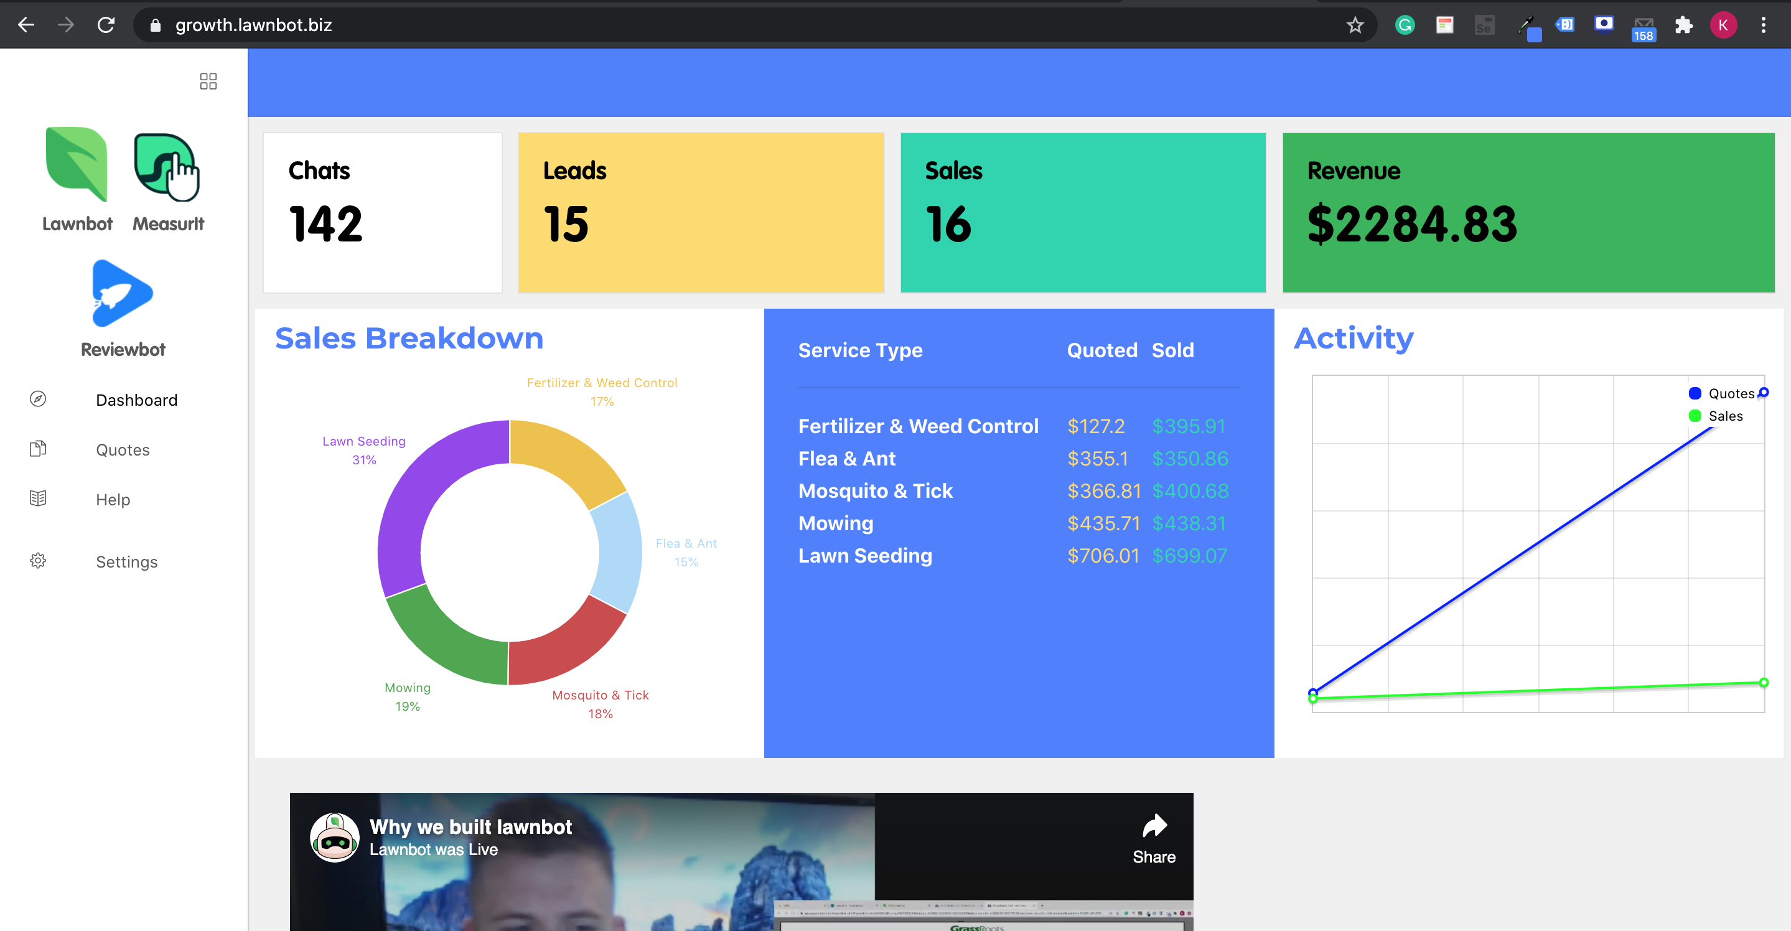This screenshot has height=931, width=1791.
Task: Open the Help menu item
Action: [113, 499]
